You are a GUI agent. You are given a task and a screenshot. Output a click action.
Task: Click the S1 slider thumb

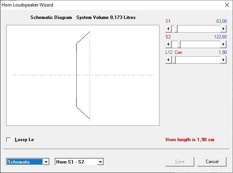tap(174, 29)
